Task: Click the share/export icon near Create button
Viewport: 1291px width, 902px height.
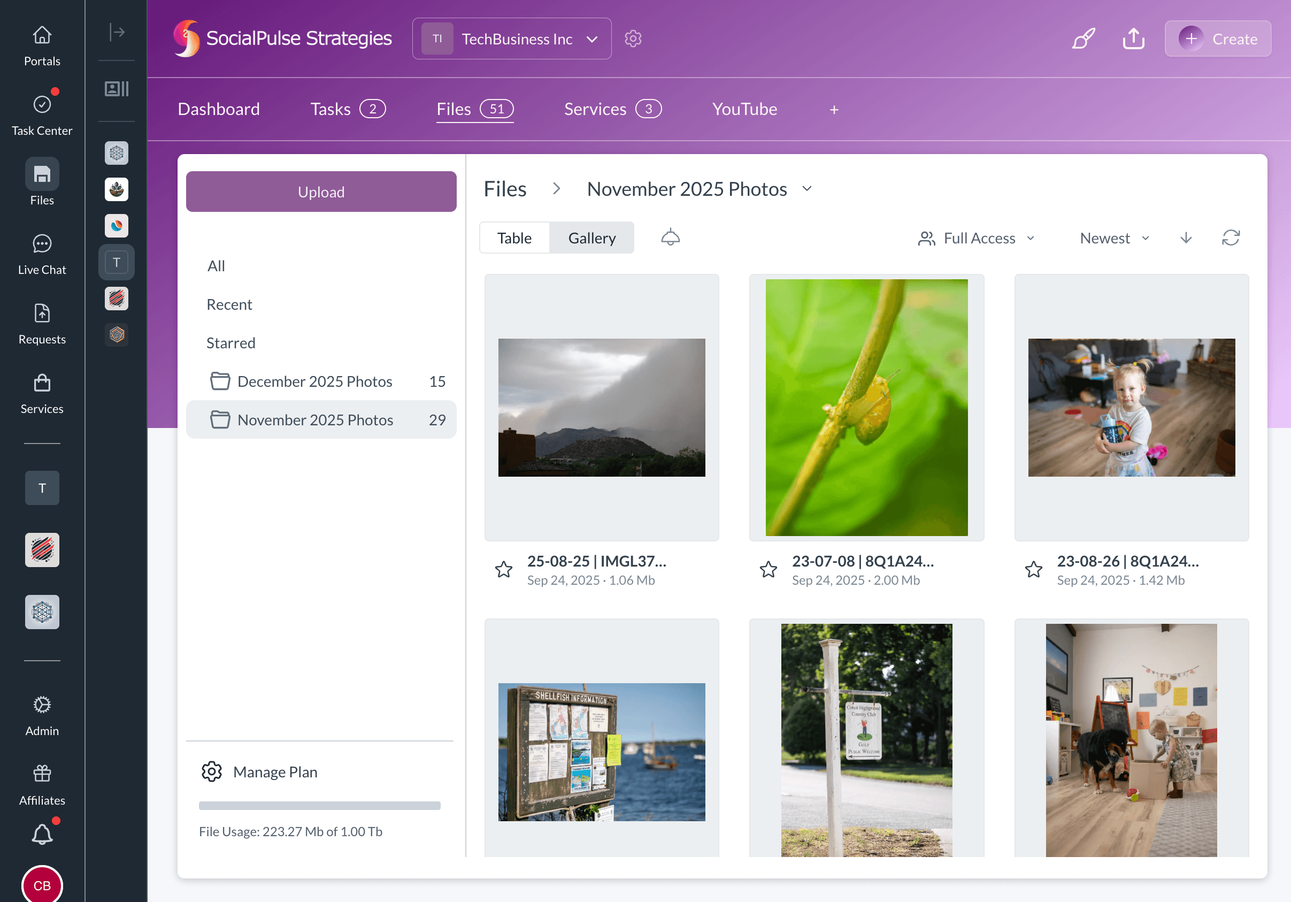Action: pos(1134,38)
